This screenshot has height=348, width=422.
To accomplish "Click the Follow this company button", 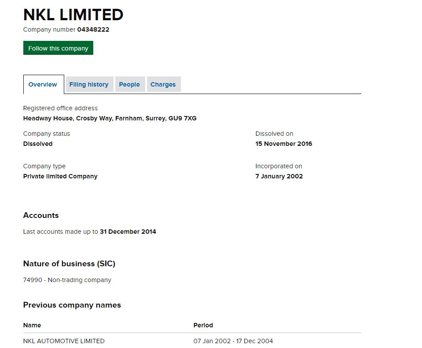I will tap(58, 48).
